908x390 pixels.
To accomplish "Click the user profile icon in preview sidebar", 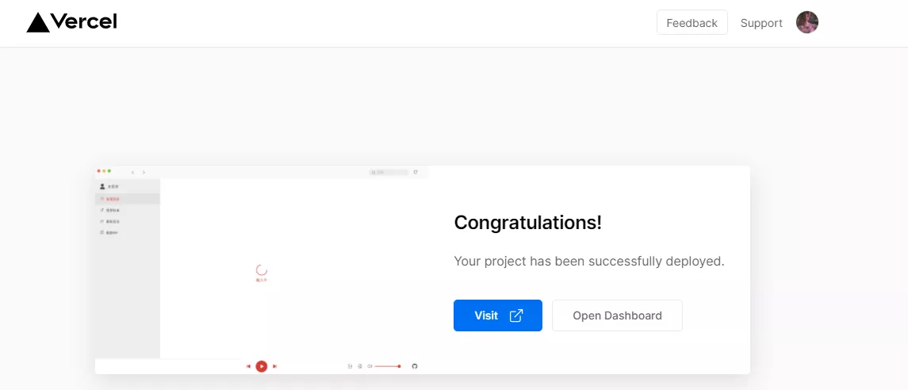I will (102, 186).
